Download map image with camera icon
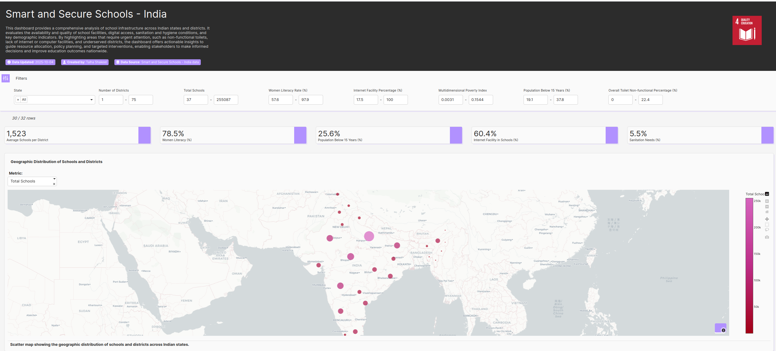 [x=767, y=237]
